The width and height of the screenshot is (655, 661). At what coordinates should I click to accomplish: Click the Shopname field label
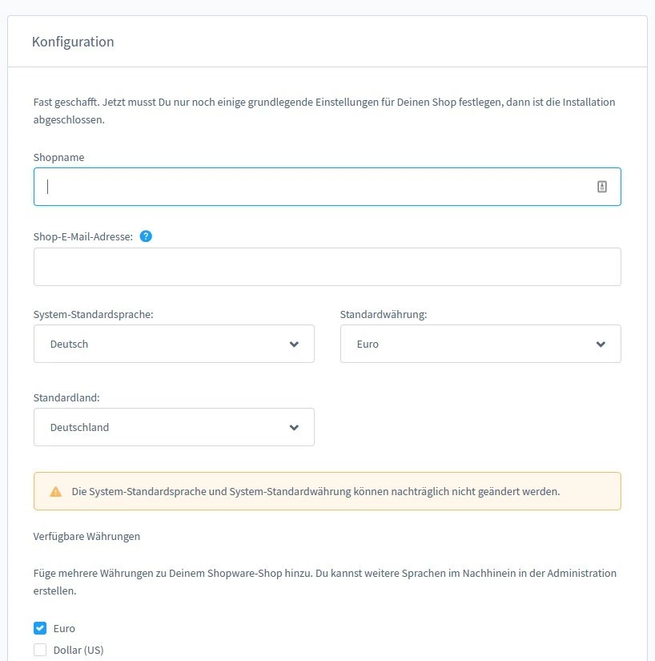click(58, 157)
